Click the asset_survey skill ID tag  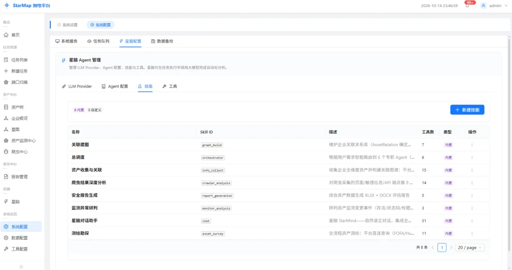[x=212, y=234]
